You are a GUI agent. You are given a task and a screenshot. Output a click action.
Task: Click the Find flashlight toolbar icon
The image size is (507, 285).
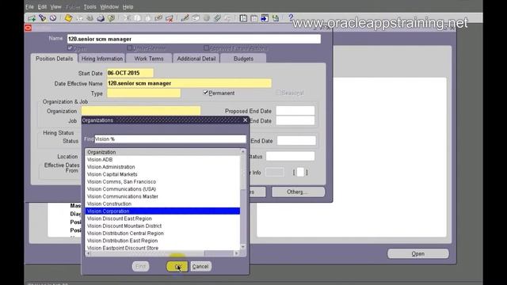click(42, 18)
